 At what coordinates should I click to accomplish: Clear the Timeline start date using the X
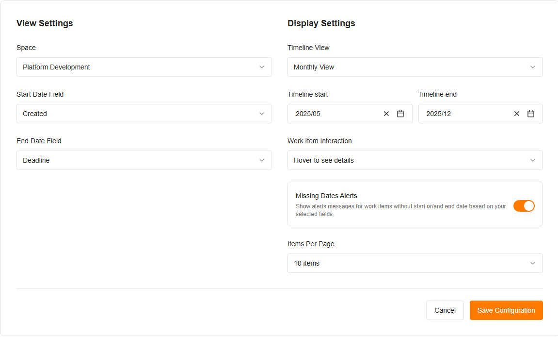click(x=386, y=113)
